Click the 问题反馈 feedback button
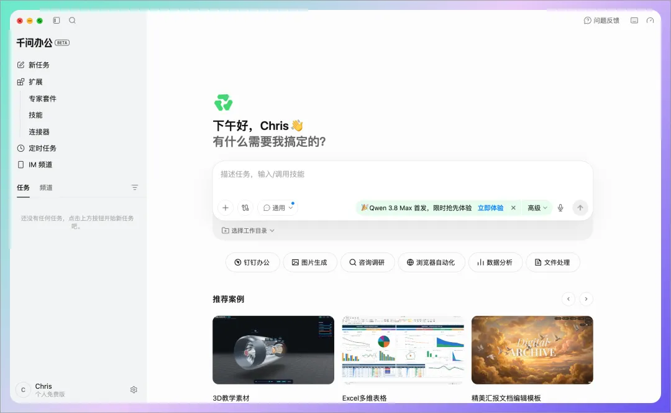Viewport: 671px width, 413px height. (x=601, y=20)
